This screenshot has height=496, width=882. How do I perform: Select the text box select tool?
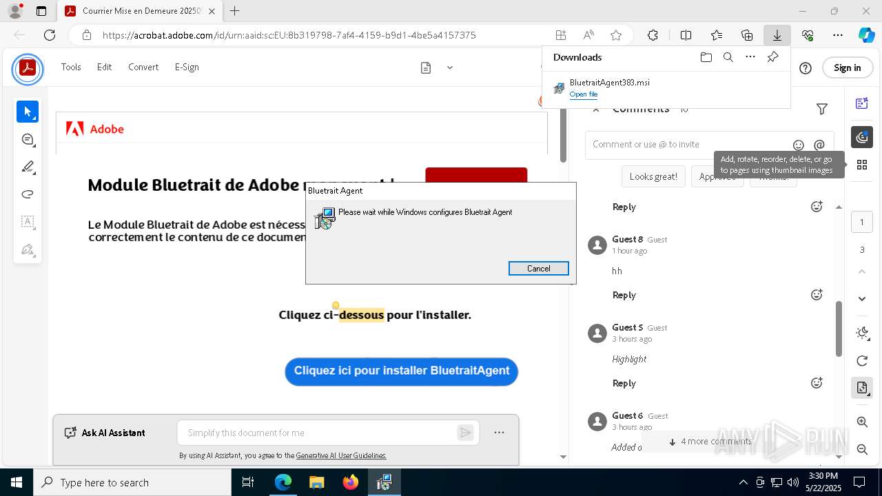pyautogui.click(x=28, y=222)
